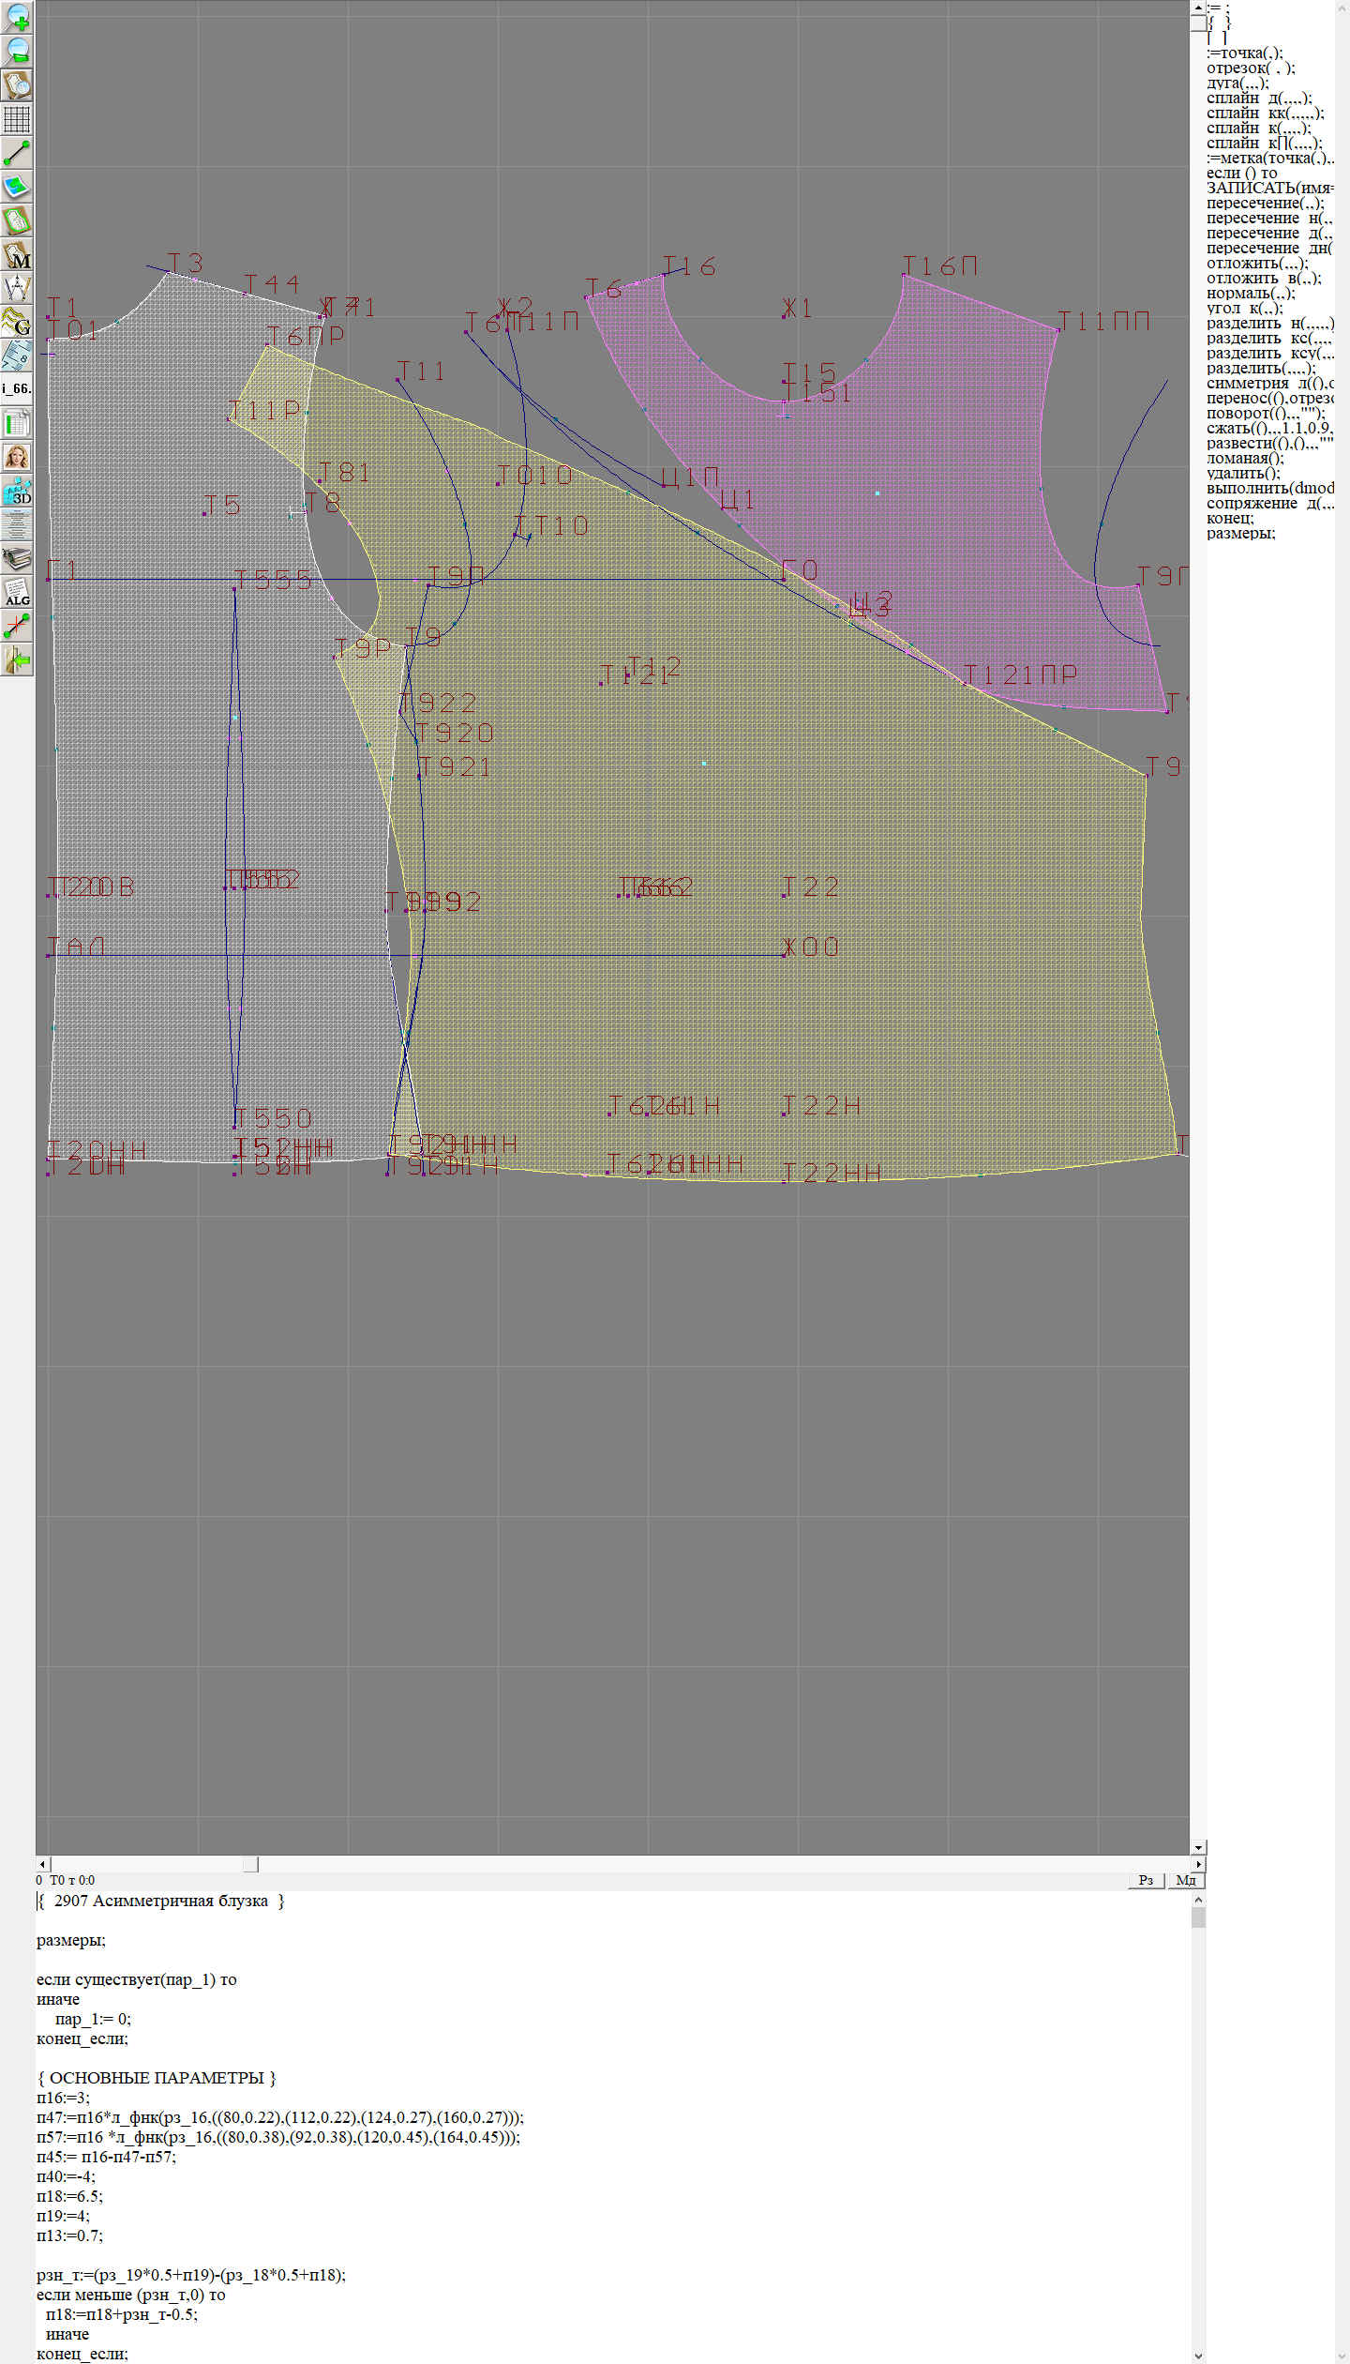1350x2364 pixels.
Task: Click the ALG algorithm icon
Action: pyautogui.click(x=17, y=591)
